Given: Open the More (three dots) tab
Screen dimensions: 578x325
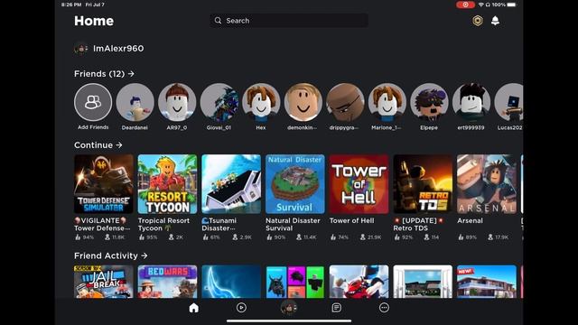Looking at the screenshot, I should click(384, 308).
